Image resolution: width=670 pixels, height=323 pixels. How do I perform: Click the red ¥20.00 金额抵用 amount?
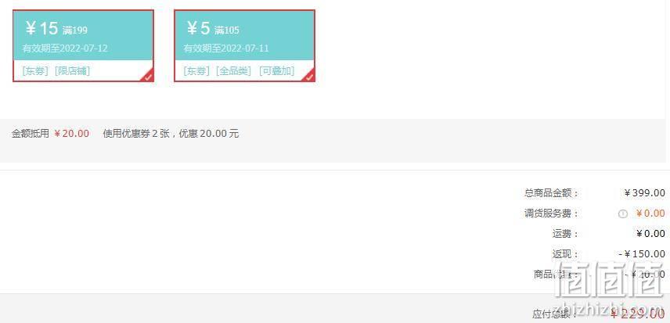(71, 134)
